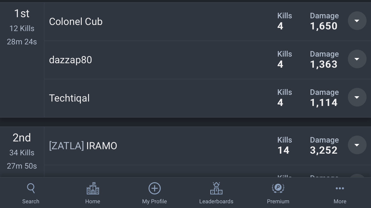This screenshot has height=208, width=371.
Task: Click Colonel Cub's 1,650 damage value
Action: pyautogui.click(x=324, y=26)
